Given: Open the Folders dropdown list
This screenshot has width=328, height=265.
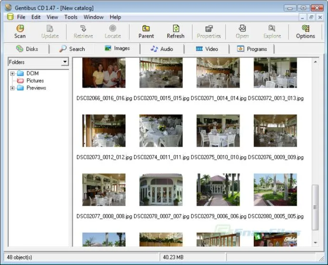Looking at the screenshot, I should [65, 62].
